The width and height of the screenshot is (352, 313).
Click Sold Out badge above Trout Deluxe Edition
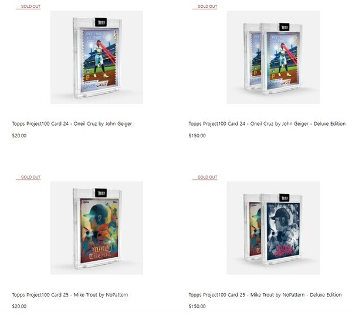tap(208, 177)
